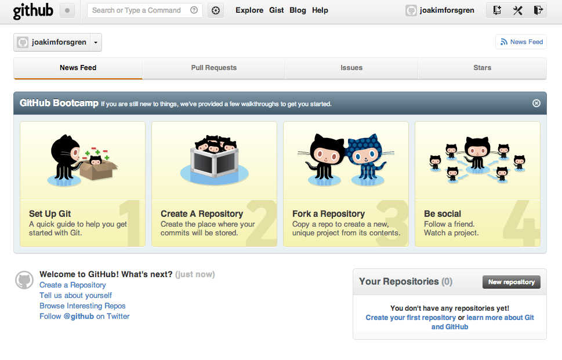Click the Welcome to GitHub! What's next? heading

click(x=106, y=274)
